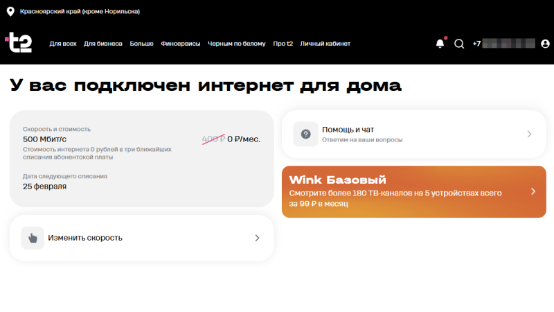
Task: Go to Личный кабинет
Action: coord(325,44)
